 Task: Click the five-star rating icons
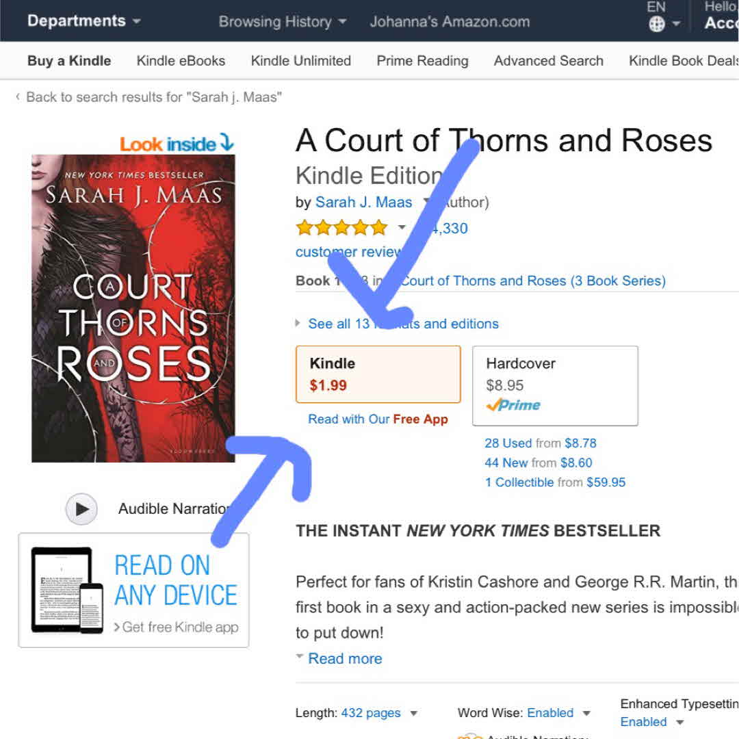pos(341,228)
